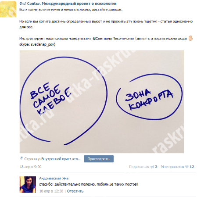Viewport: 208px width, 197px height.
Task: Click the comment timestamp 18 апр в 12:30
Action: (51, 191)
